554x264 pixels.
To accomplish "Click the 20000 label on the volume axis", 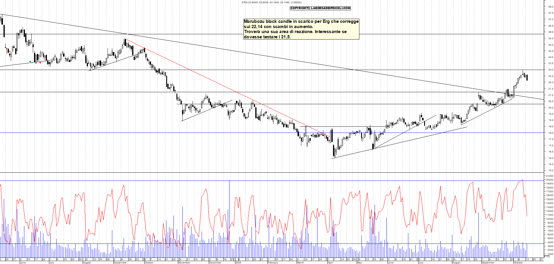I will (x=550, y=180).
